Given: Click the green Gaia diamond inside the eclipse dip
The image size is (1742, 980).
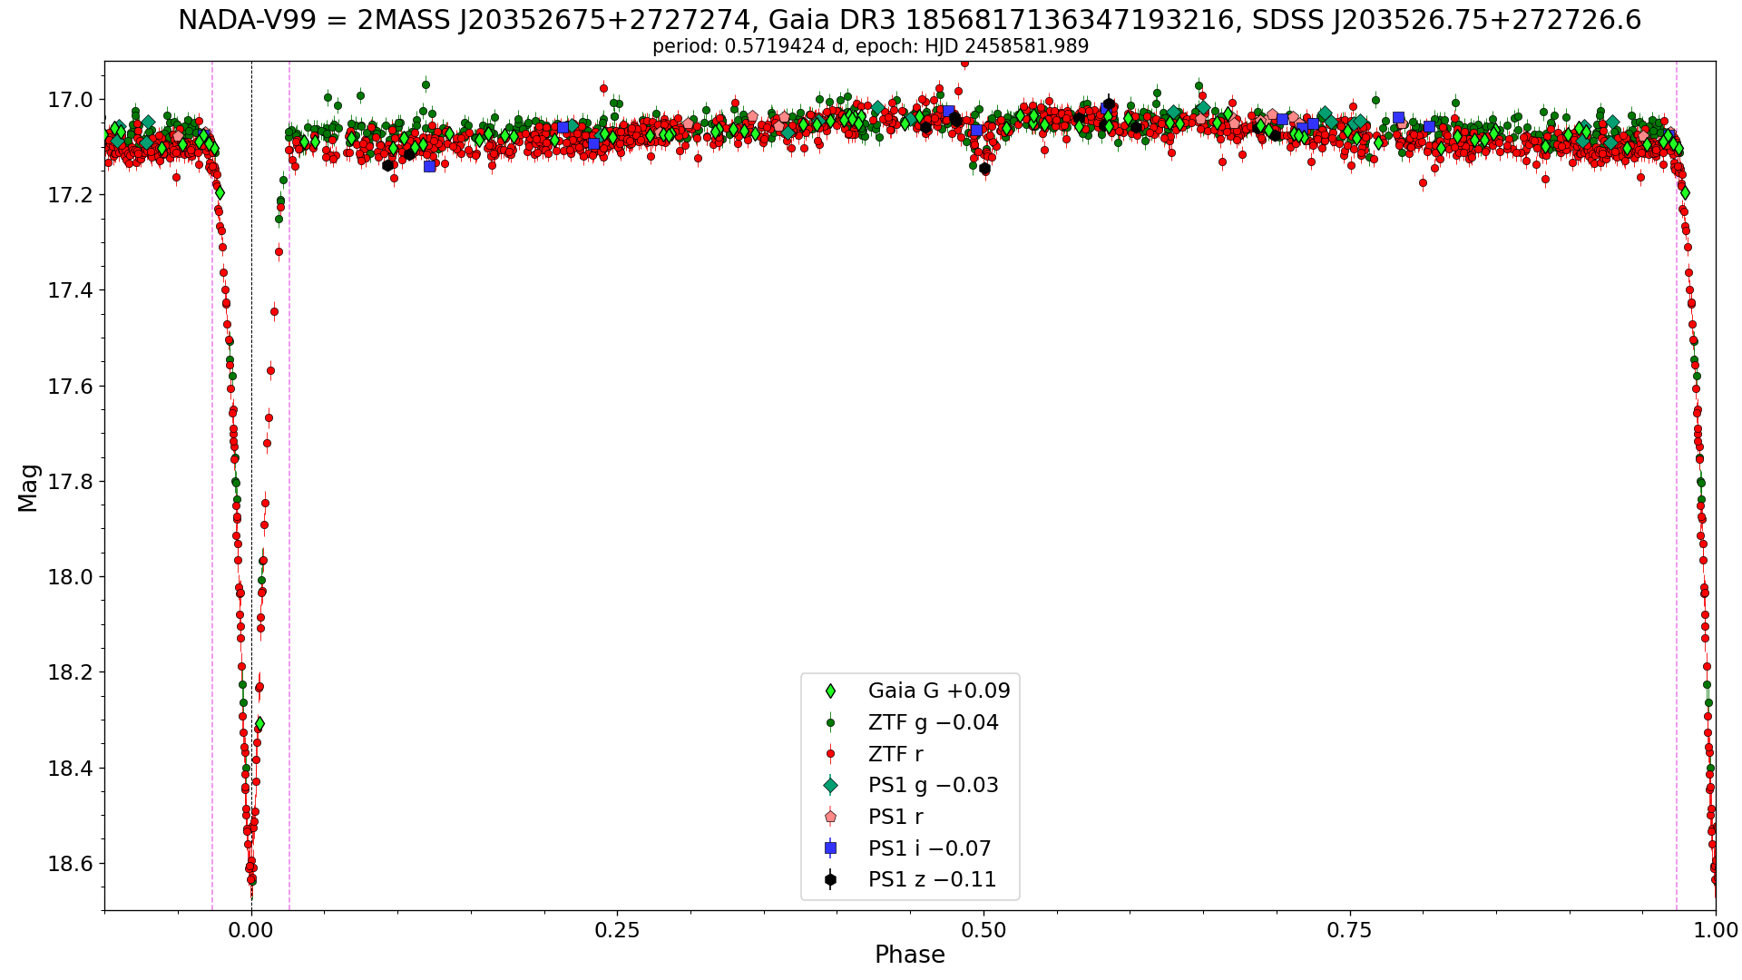Looking at the screenshot, I should point(259,724).
